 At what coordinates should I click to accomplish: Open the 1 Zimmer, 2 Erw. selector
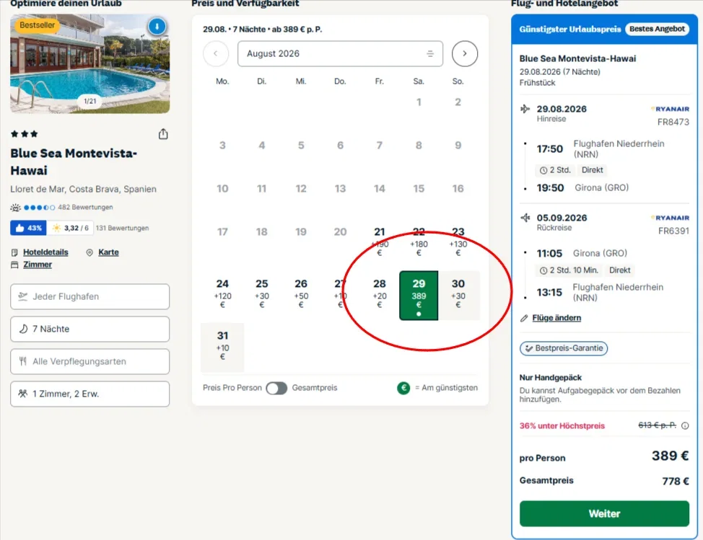pyautogui.click(x=90, y=394)
